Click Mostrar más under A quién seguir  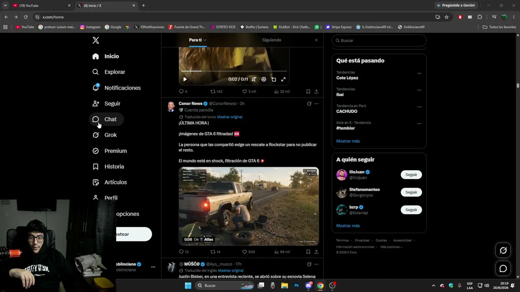pyautogui.click(x=348, y=226)
